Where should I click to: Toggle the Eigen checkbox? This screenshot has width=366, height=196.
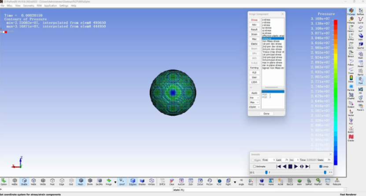(x=252, y=160)
